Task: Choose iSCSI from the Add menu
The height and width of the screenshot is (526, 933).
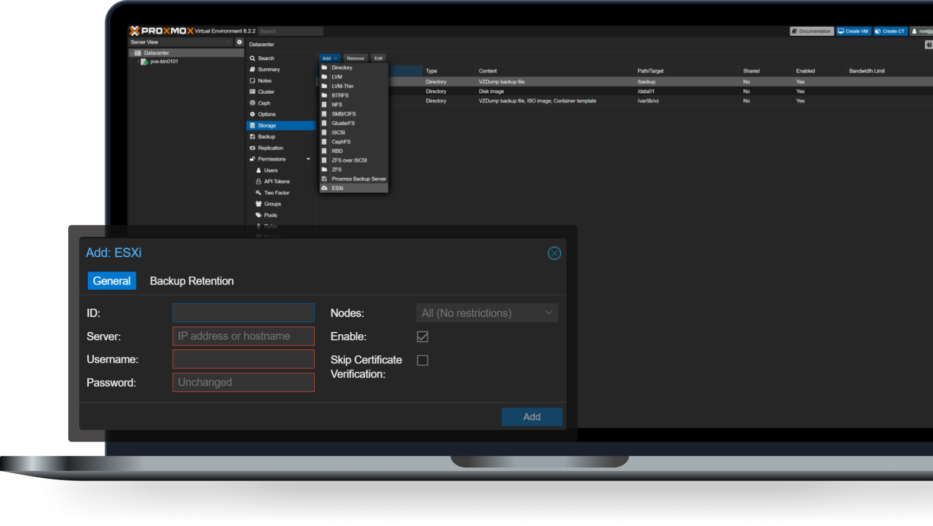Action: [354, 132]
